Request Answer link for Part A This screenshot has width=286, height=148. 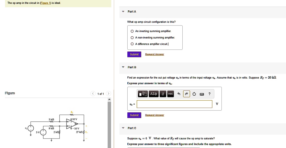[x=154, y=54]
